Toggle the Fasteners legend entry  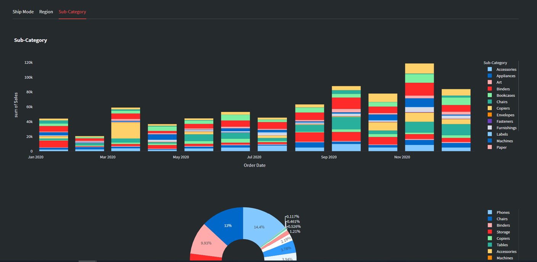(504, 121)
